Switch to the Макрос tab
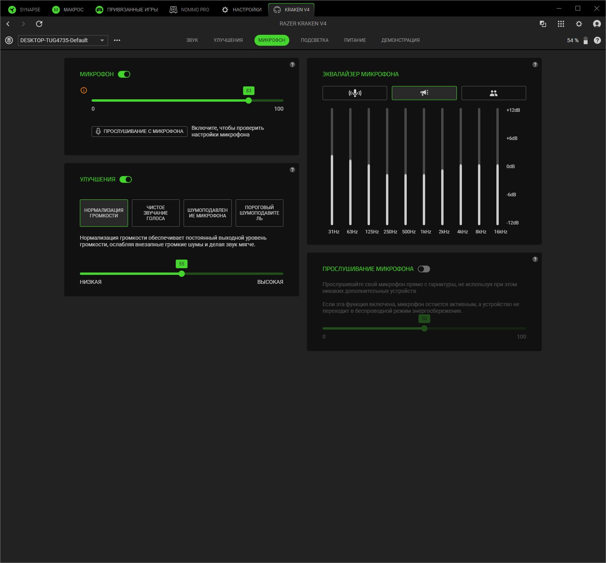The image size is (606, 563). (x=68, y=10)
